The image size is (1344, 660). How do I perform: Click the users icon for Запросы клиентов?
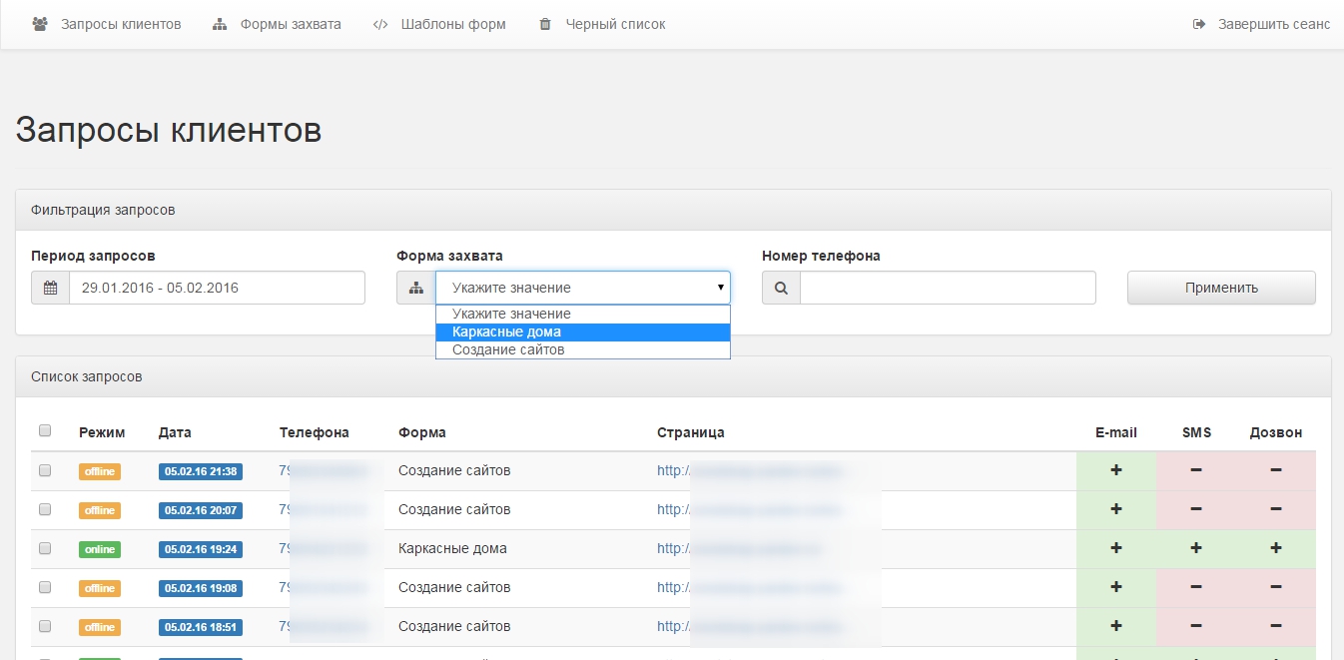tap(40, 24)
